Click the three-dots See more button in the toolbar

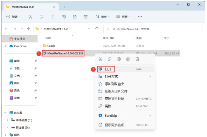pyautogui.click(x=140, y=17)
